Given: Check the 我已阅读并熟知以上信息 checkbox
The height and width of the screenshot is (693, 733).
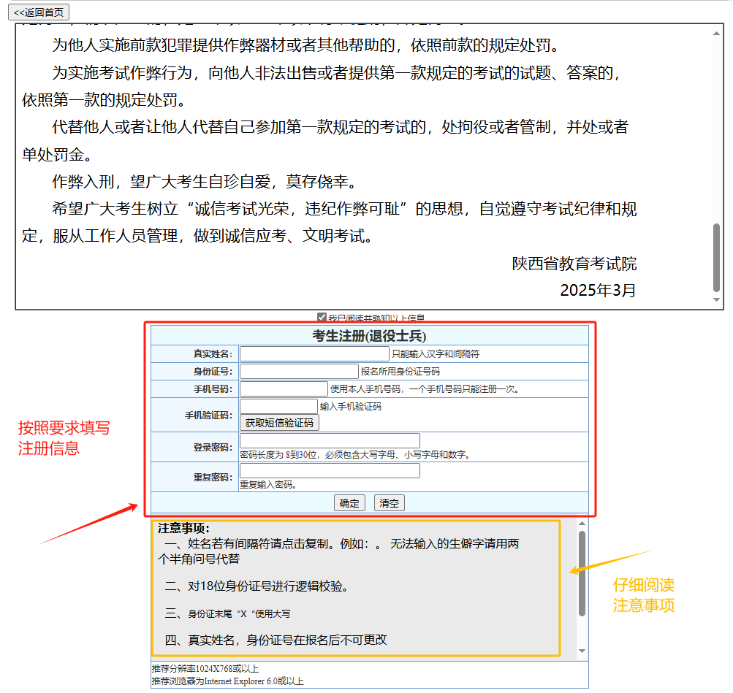Looking at the screenshot, I should pos(322,317).
